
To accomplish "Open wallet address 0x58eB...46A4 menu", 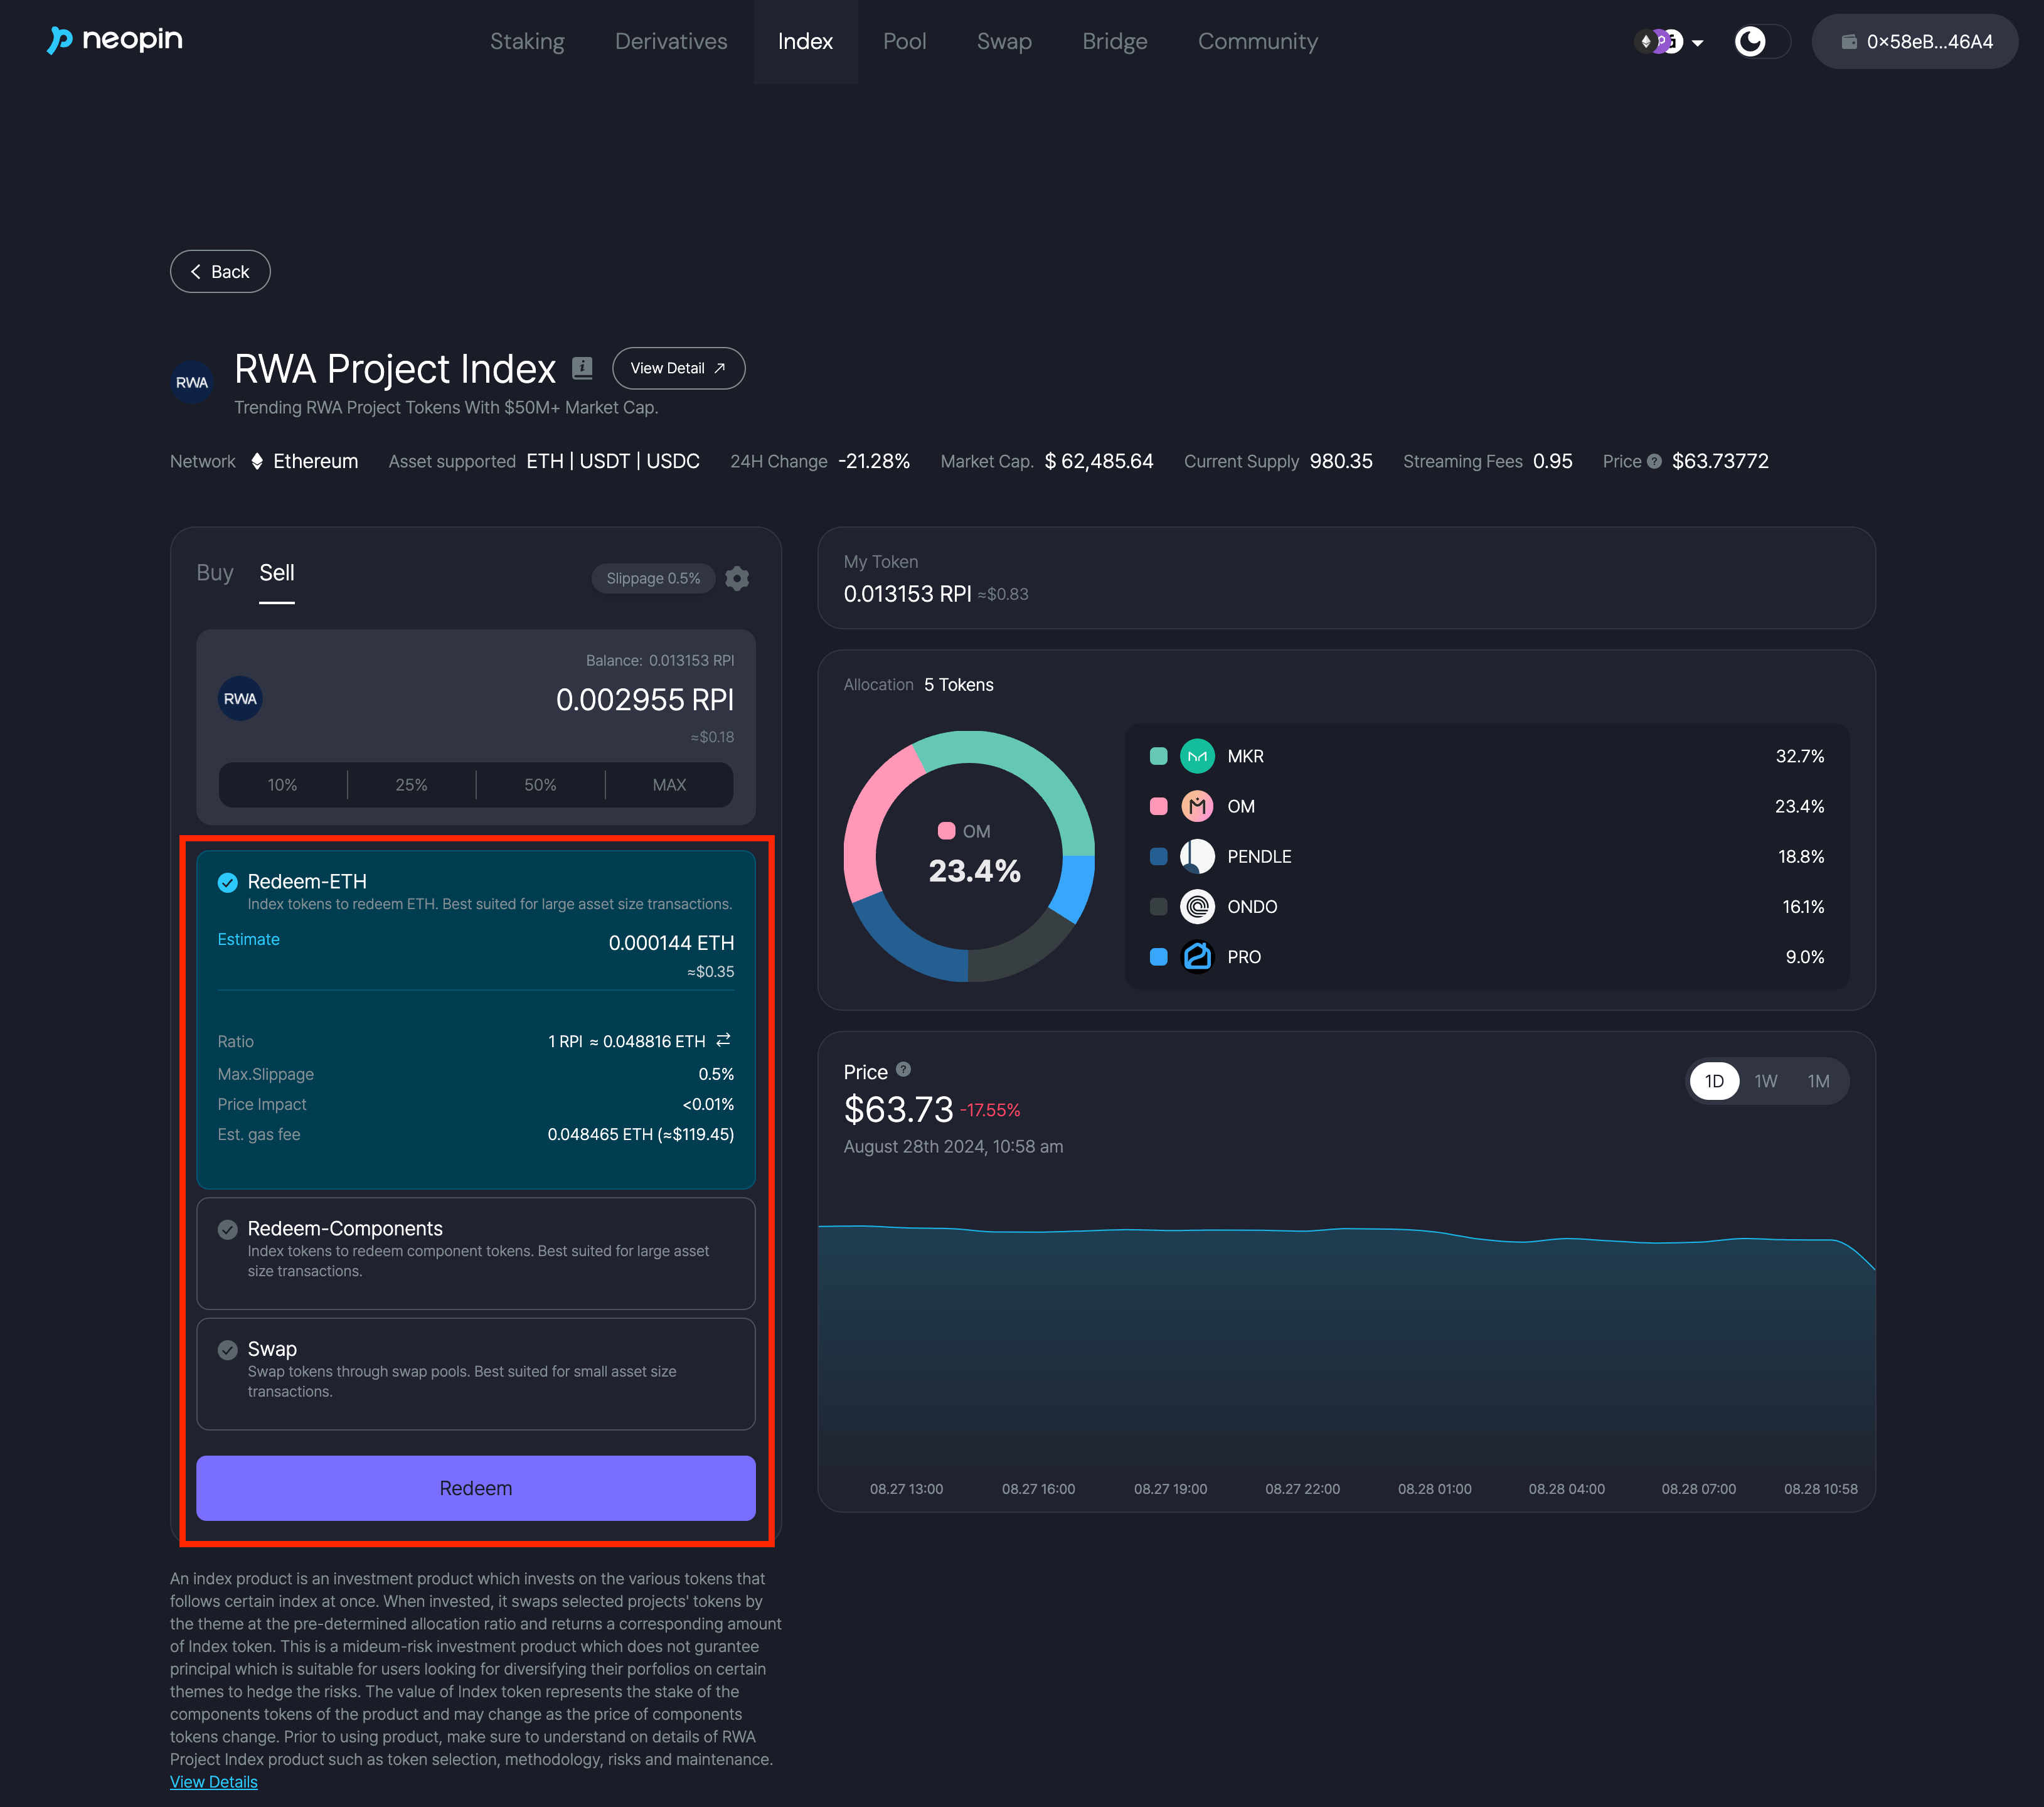I will pyautogui.click(x=1914, y=41).
